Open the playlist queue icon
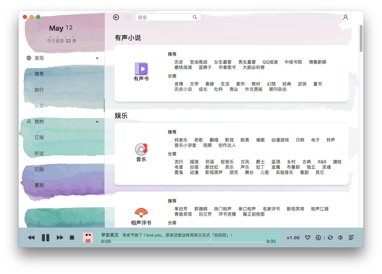The width and height of the screenshot is (382, 274). tap(351, 238)
